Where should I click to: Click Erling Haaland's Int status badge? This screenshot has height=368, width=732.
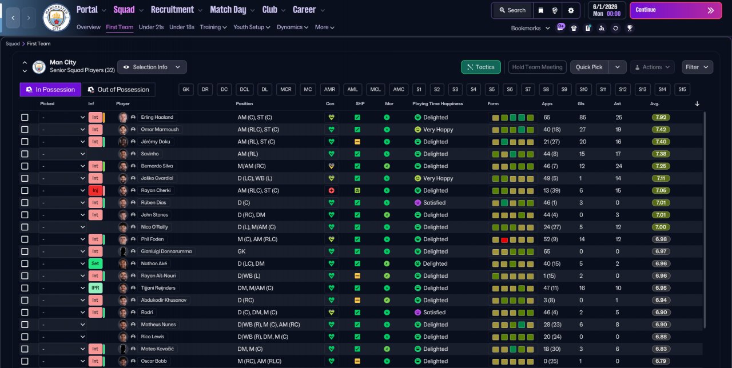(95, 117)
